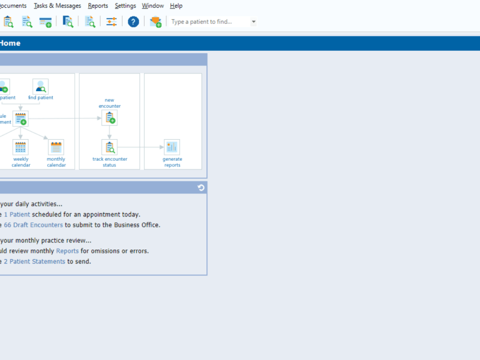Open the monthly calendar icon
This screenshot has width=480, height=360.
coord(56,147)
